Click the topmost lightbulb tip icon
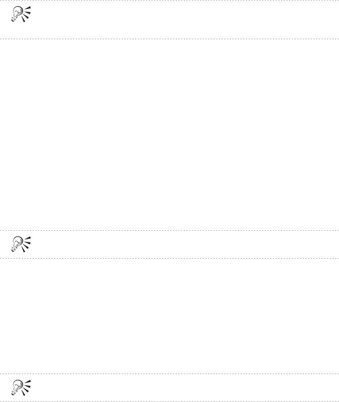339x402 pixels. 21,14
